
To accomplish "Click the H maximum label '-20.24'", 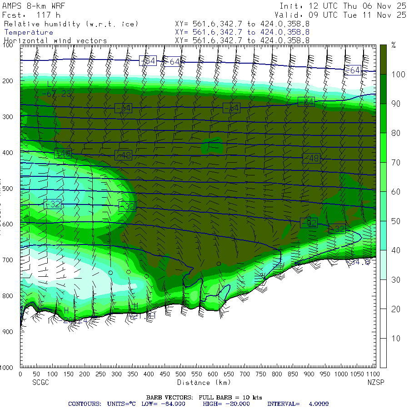I will coord(73,320).
